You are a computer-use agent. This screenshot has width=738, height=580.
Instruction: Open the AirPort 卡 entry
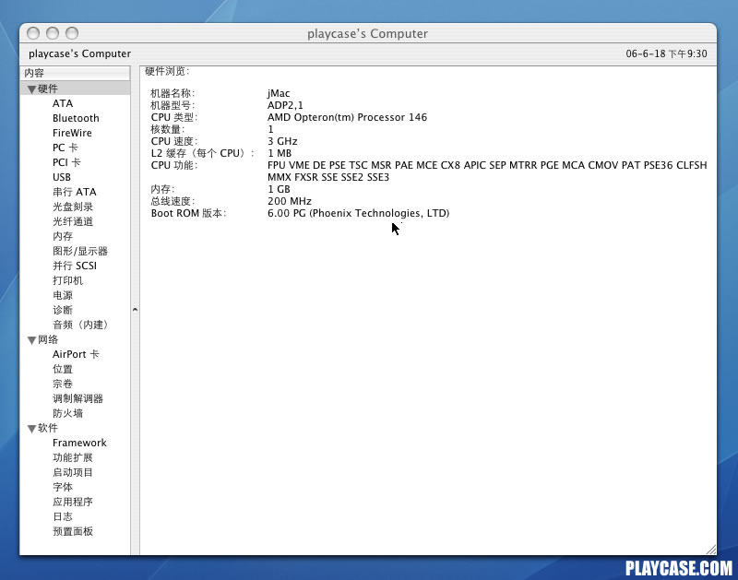pyautogui.click(x=76, y=354)
